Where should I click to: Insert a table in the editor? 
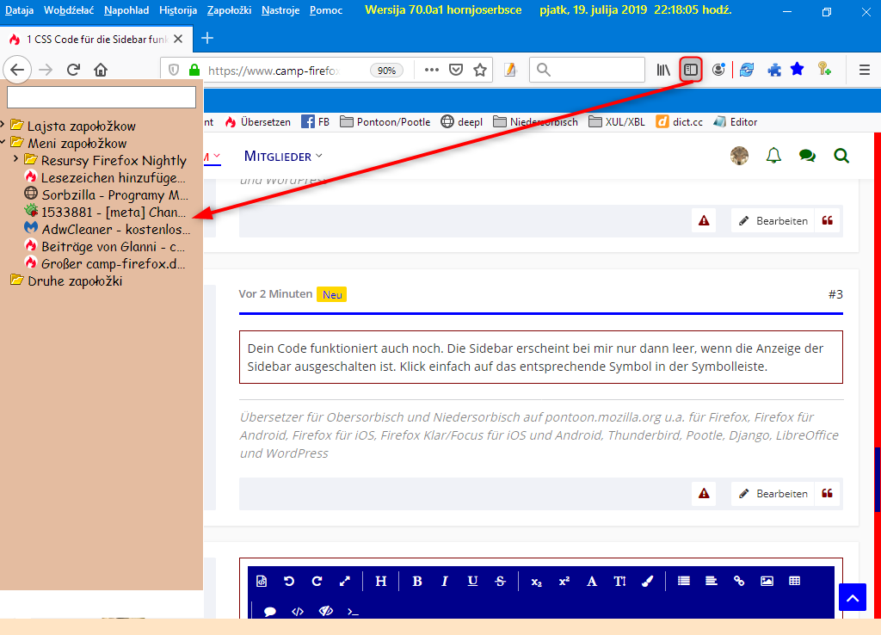794,581
